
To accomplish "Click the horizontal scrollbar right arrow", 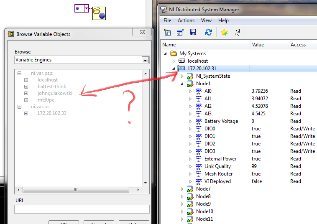I will click(138, 190).
